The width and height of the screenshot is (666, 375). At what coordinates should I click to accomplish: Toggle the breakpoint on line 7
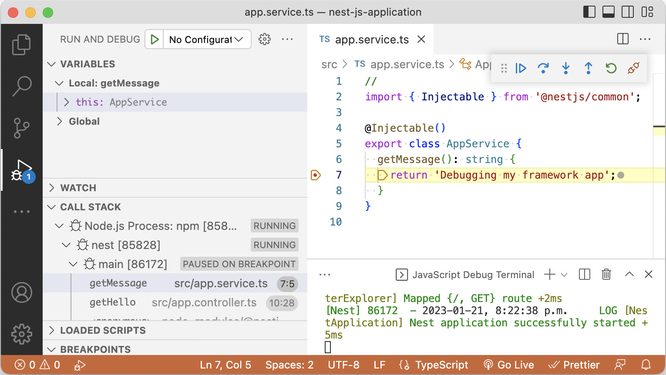pos(316,175)
